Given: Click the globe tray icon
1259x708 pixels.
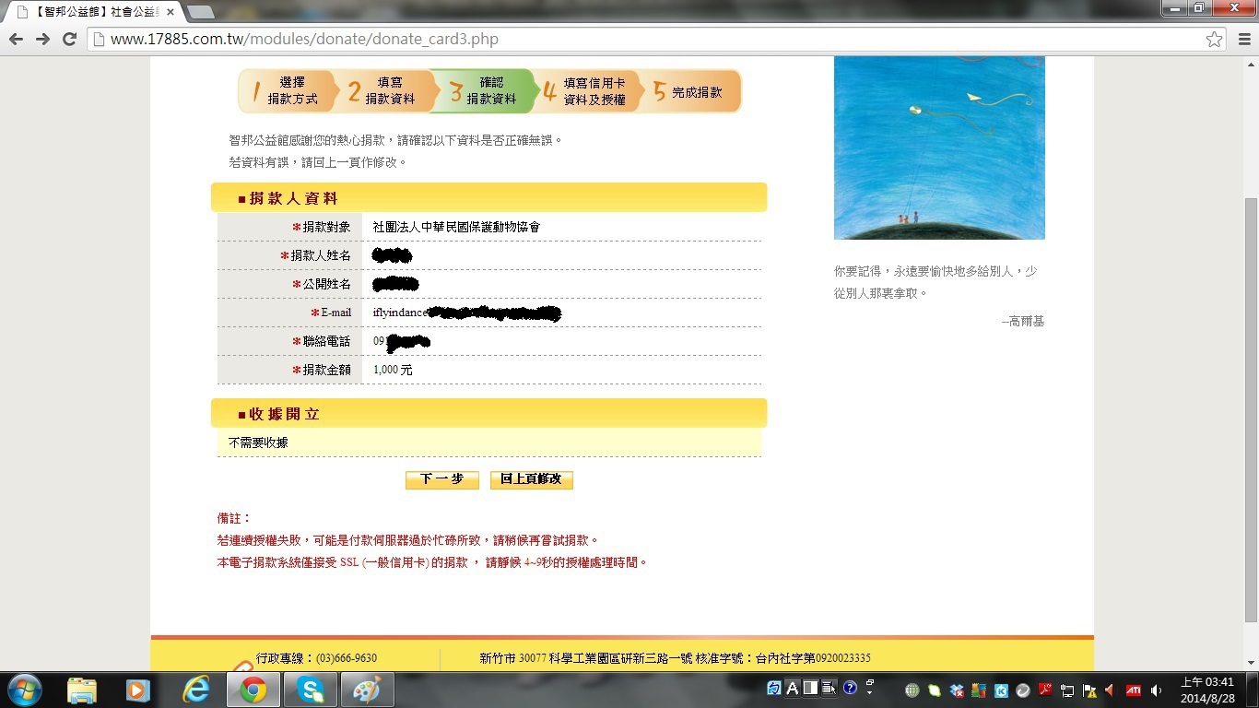Looking at the screenshot, I should point(912,690).
